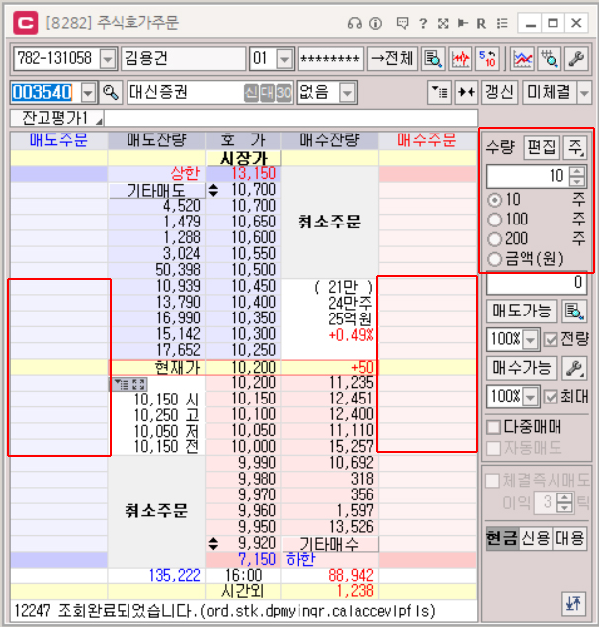Expand the sell 100% percentage dropdown
This screenshot has height=627, width=599.
click(530, 340)
